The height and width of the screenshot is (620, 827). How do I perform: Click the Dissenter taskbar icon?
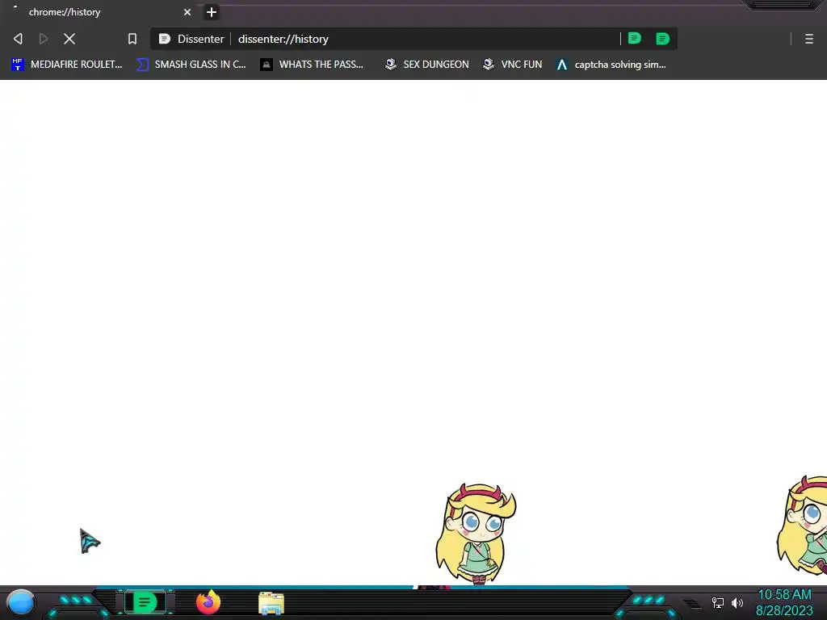click(x=145, y=602)
